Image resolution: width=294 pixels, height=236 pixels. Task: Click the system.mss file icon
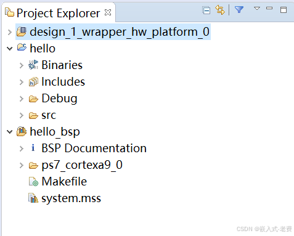[33, 198]
